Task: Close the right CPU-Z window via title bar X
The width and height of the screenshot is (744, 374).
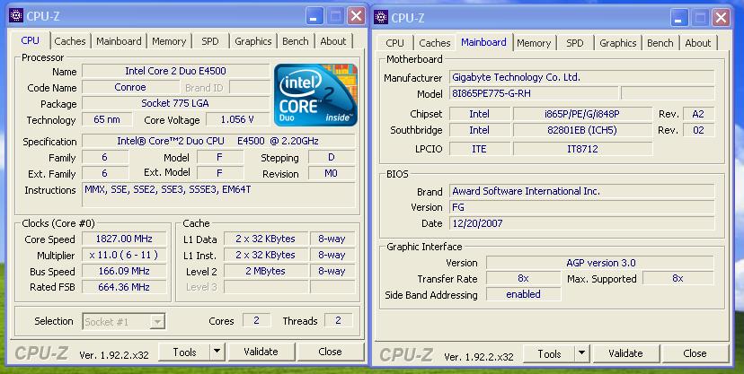Action: click(x=721, y=18)
